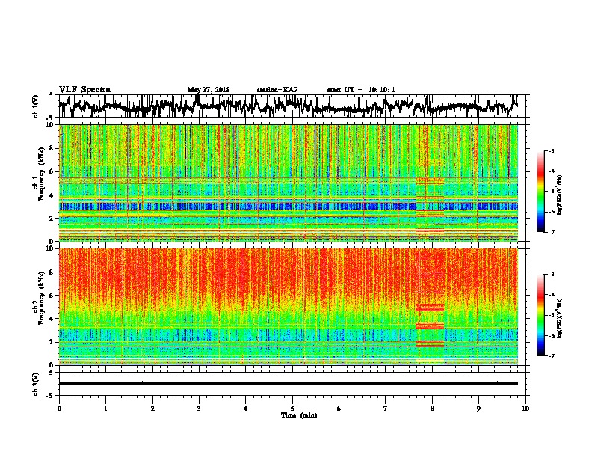Click the "4" frequency tick of ch.2 spectrogram
Image resolution: width=592 pixels, height=458 pixels.
coord(52,319)
